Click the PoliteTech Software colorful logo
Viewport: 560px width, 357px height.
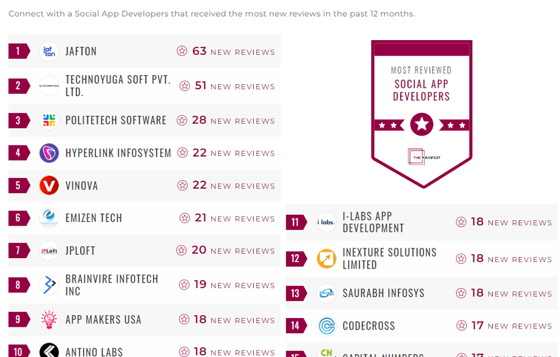49,120
